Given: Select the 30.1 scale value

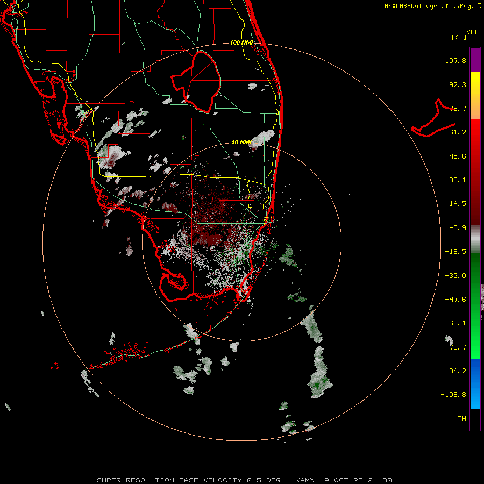Looking at the screenshot, I should [458, 180].
